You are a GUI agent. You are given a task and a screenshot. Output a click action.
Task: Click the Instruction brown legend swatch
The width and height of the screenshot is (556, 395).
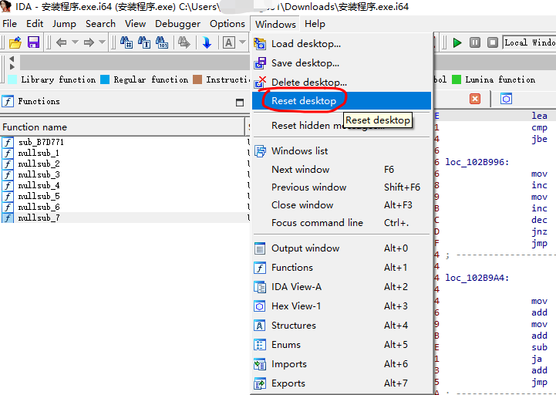point(197,79)
